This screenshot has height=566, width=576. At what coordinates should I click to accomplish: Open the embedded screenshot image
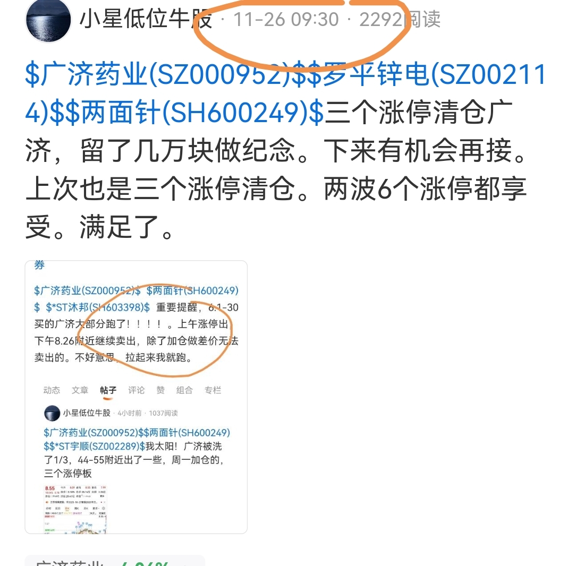(x=136, y=397)
